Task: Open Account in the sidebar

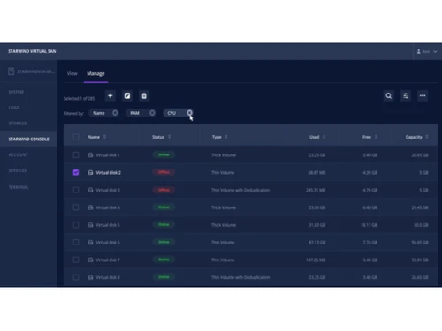Action: point(18,154)
